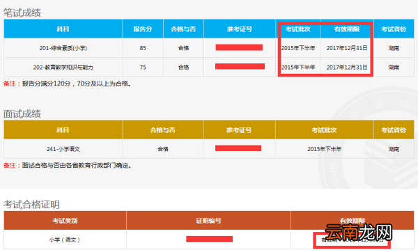Click the interview table 合格与否 header
418x252 pixels.
click(x=162, y=129)
